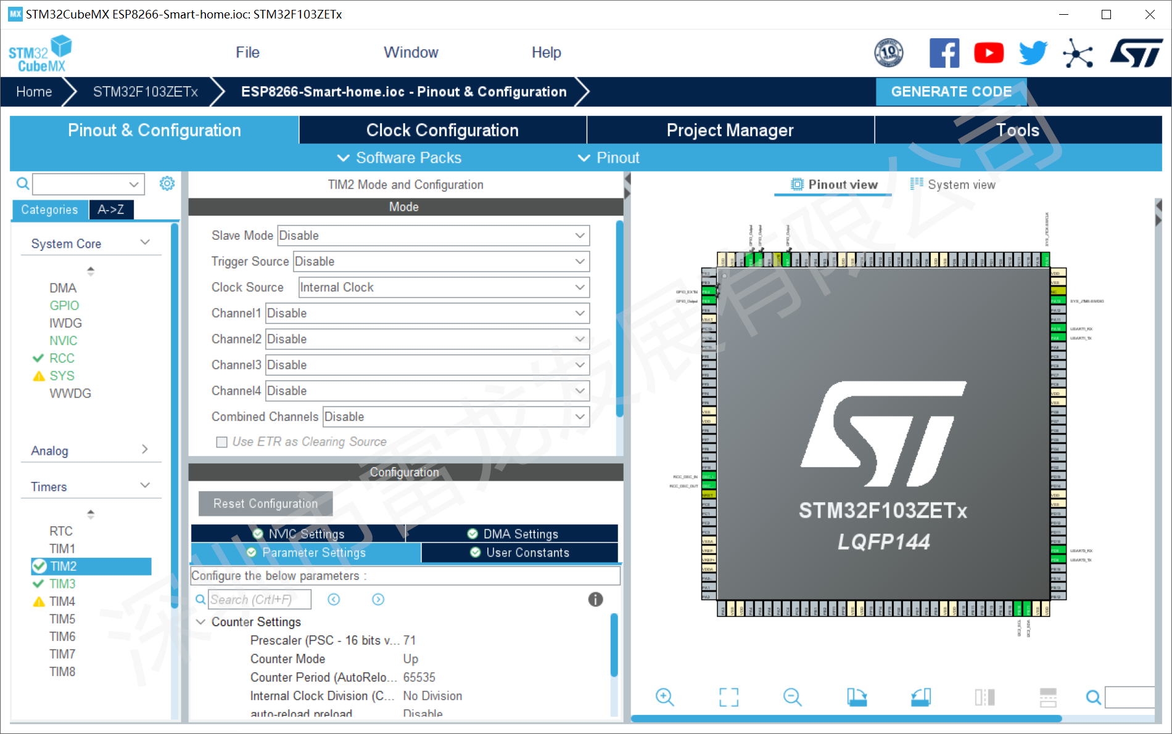This screenshot has height=734, width=1172.
Task: Open the Clock Configuration tab
Action: 442,130
